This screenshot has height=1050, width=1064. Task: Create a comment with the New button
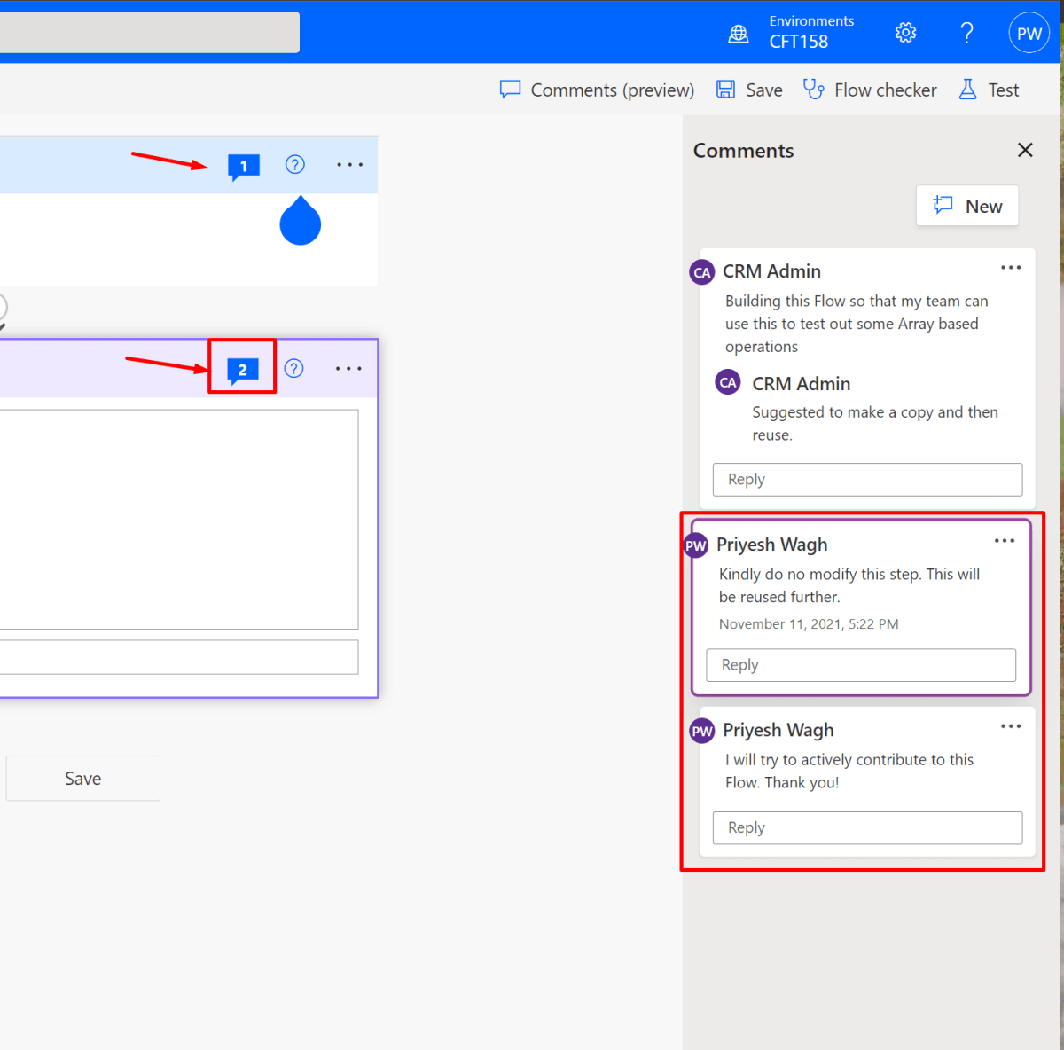966,206
